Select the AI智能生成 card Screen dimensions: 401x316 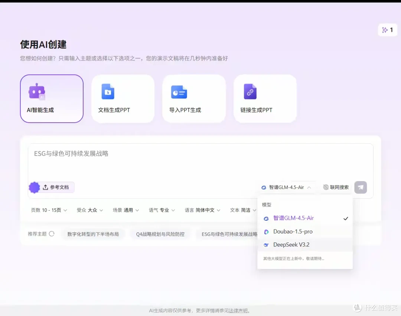click(52, 98)
